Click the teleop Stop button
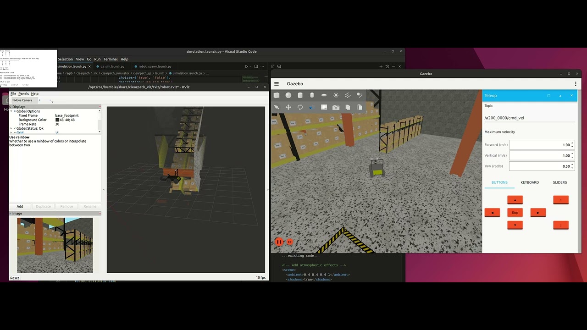Image resolution: width=587 pixels, height=330 pixels. 515,212
